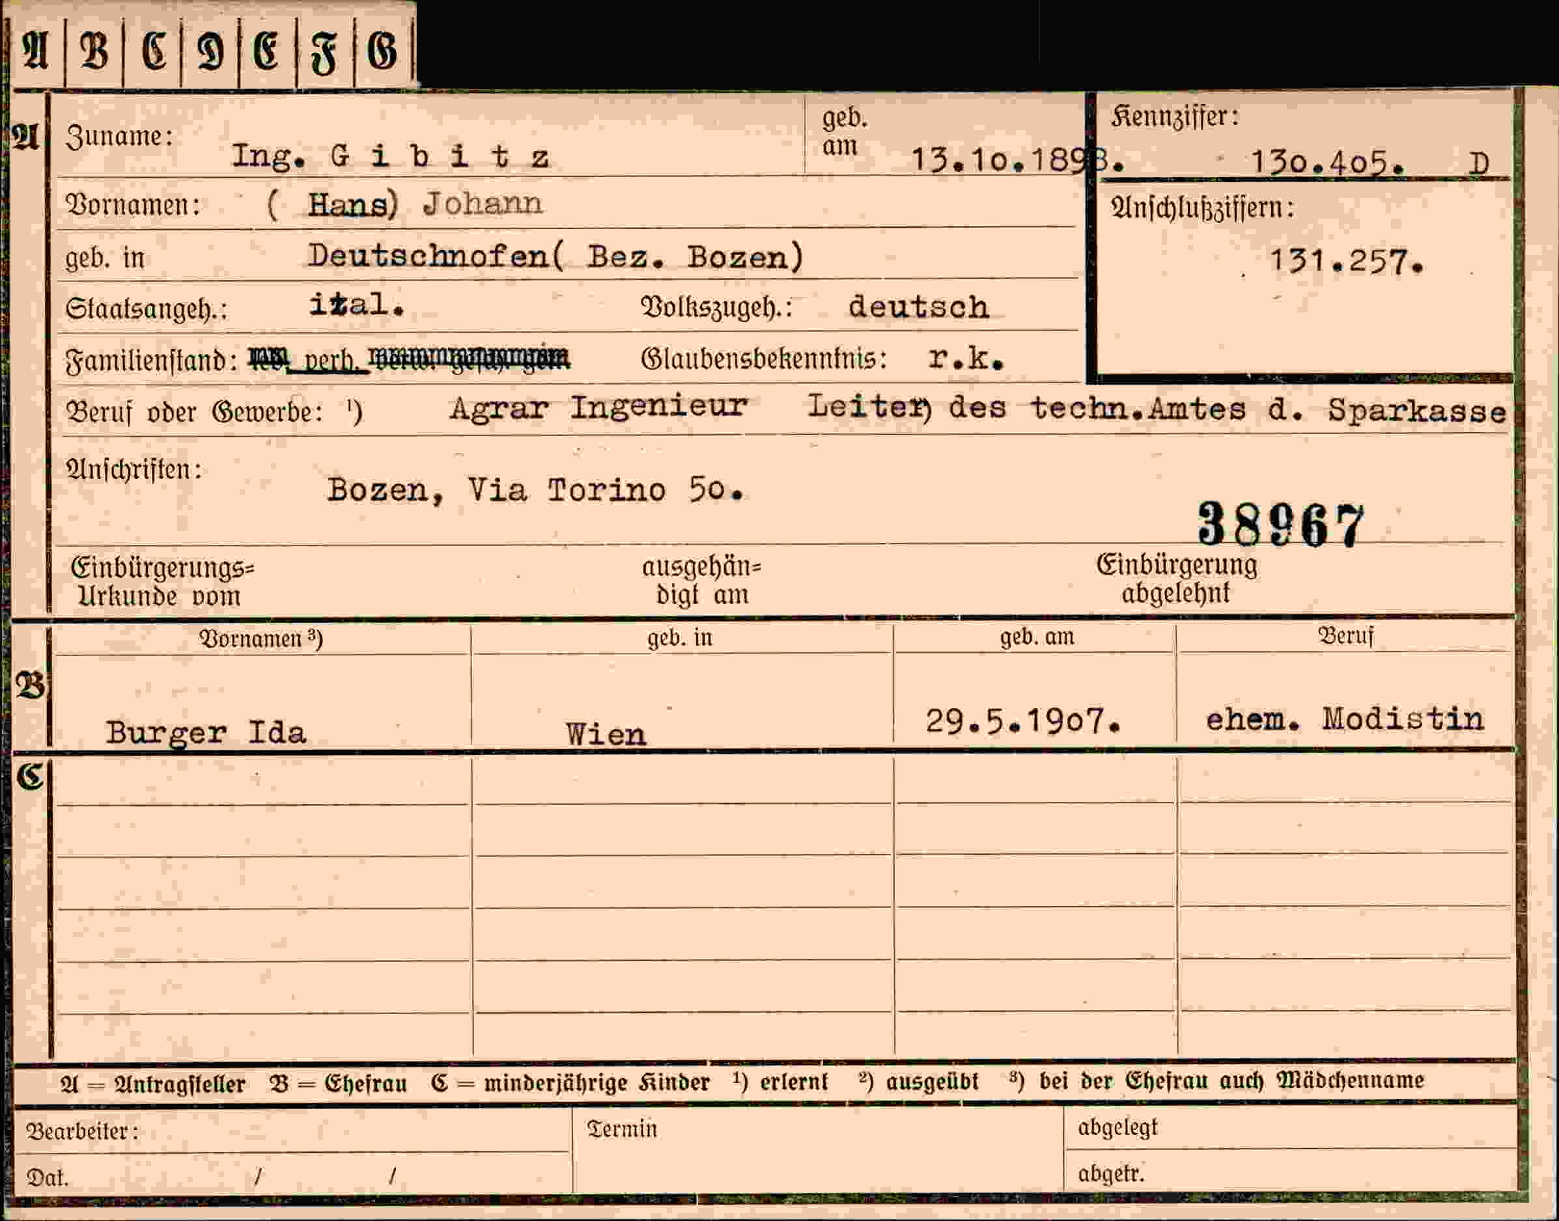1559x1221 pixels.
Task: Click the 'ausgehändigt am' label
Action: tap(701, 581)
